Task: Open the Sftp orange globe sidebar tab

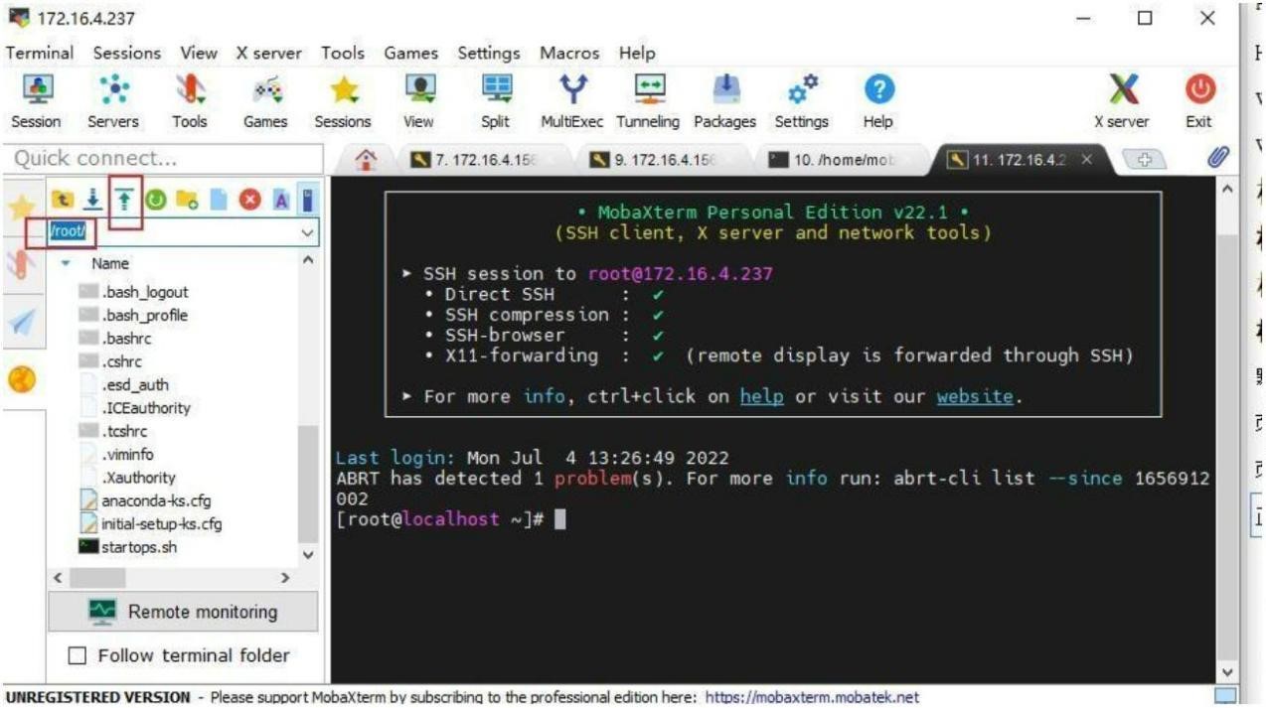Action: 21,380
